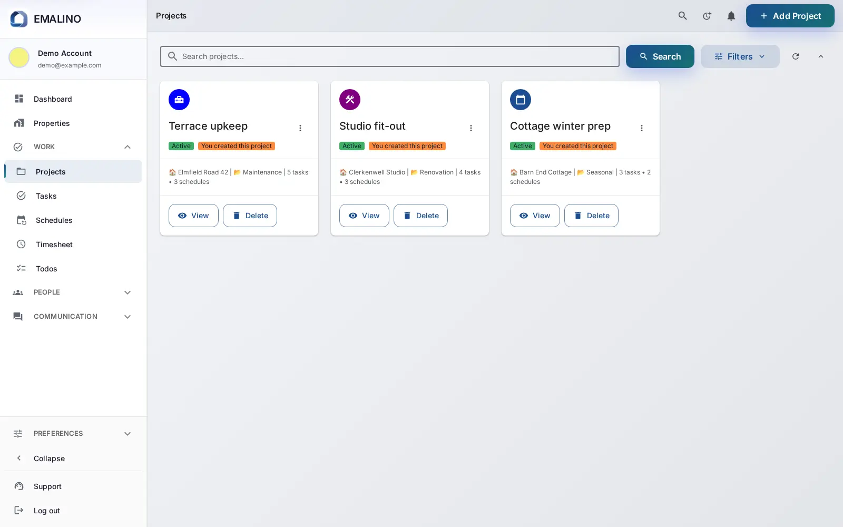The width and height of the screenshot is (843, 527).
Task: View the Studio fit-out project
Action: point(364,216)
